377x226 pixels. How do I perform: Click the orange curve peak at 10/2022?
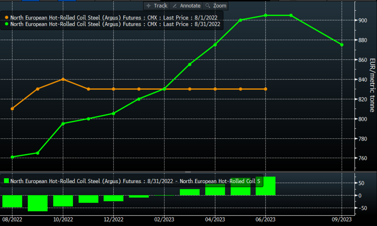pyautogui.click(x=63, y=79)
